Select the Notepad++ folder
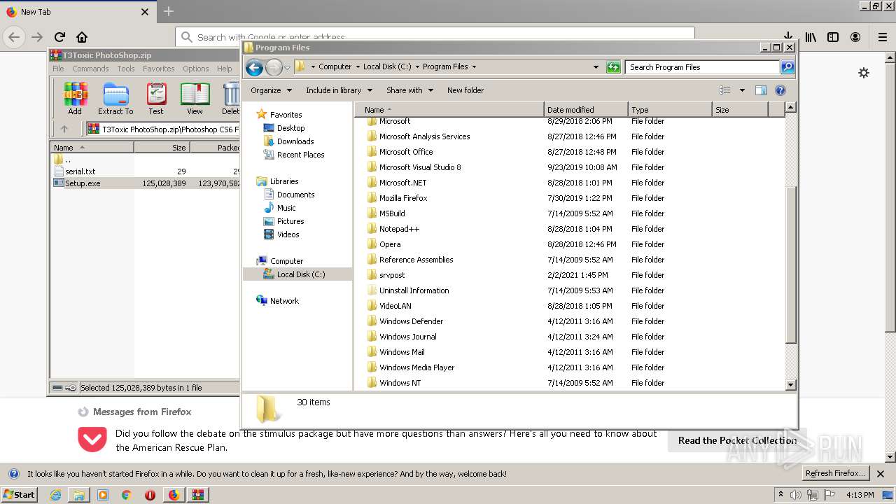The height and width of the screenshot is (504, 896). [399, 229]
